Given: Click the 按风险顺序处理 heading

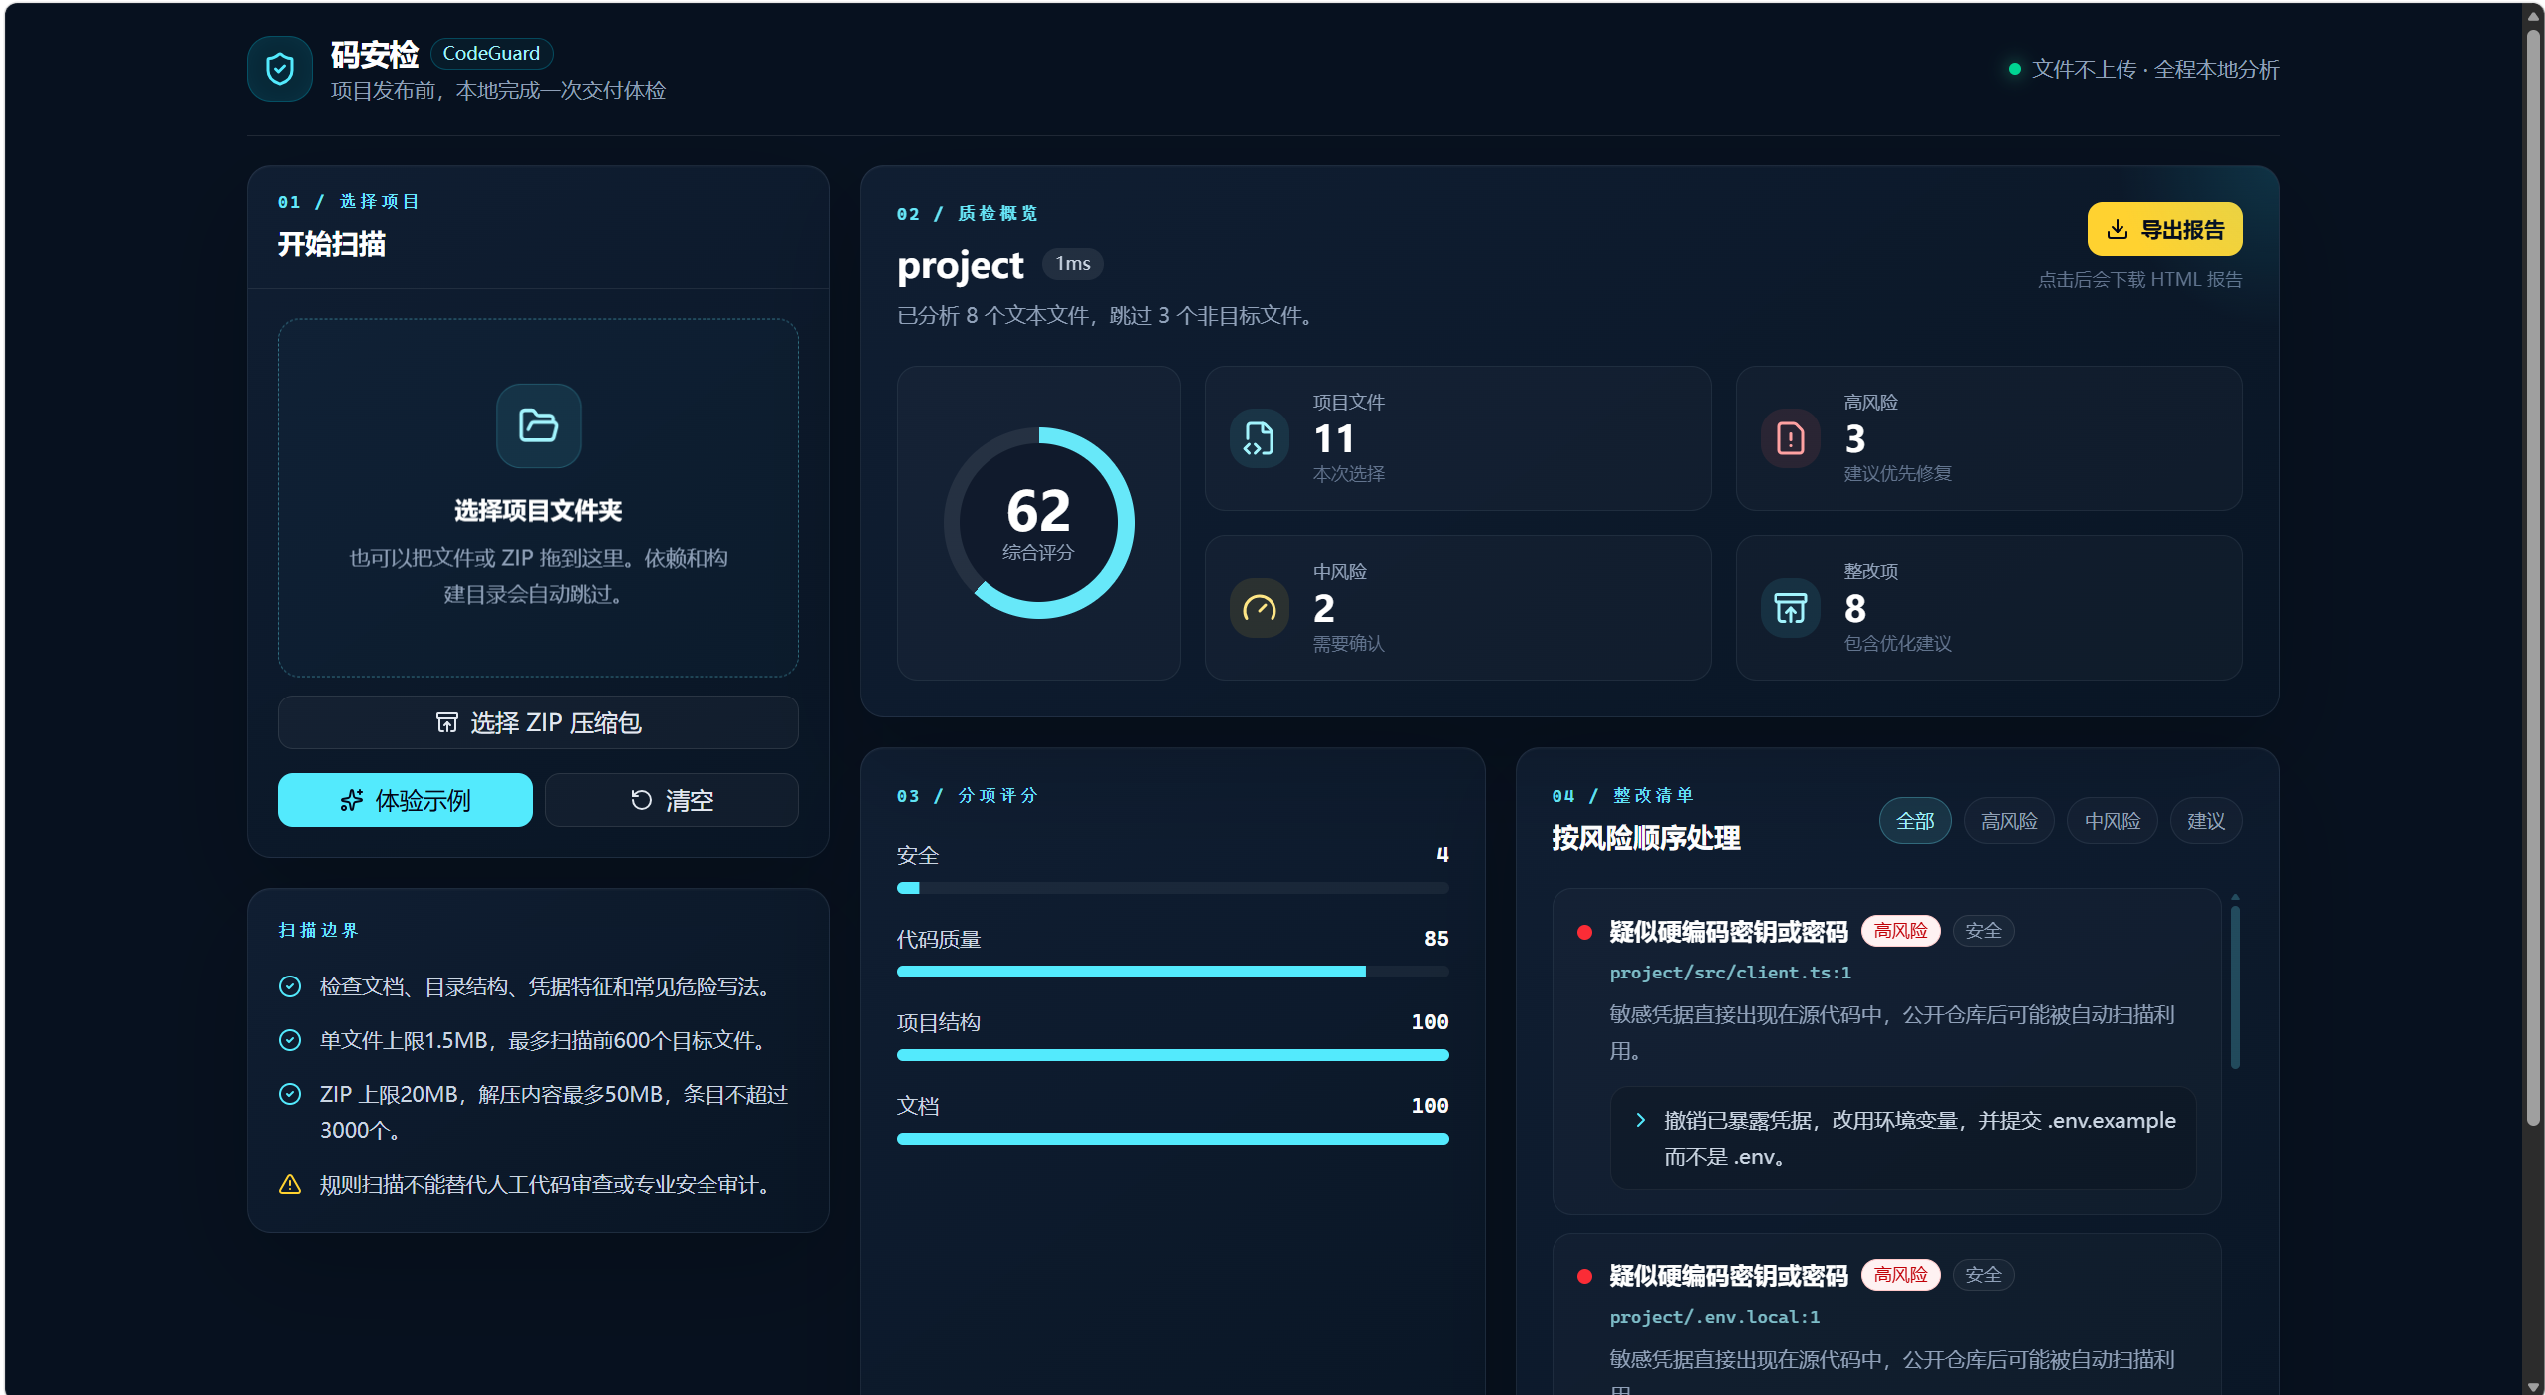Looking at the screenshot, I should click(1645, 837).
